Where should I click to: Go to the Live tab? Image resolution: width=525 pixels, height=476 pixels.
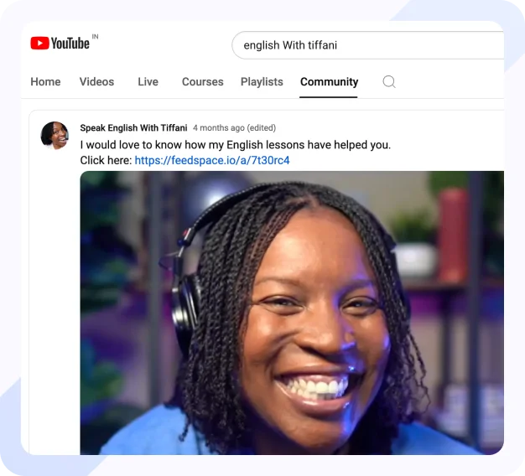[148, 81]
